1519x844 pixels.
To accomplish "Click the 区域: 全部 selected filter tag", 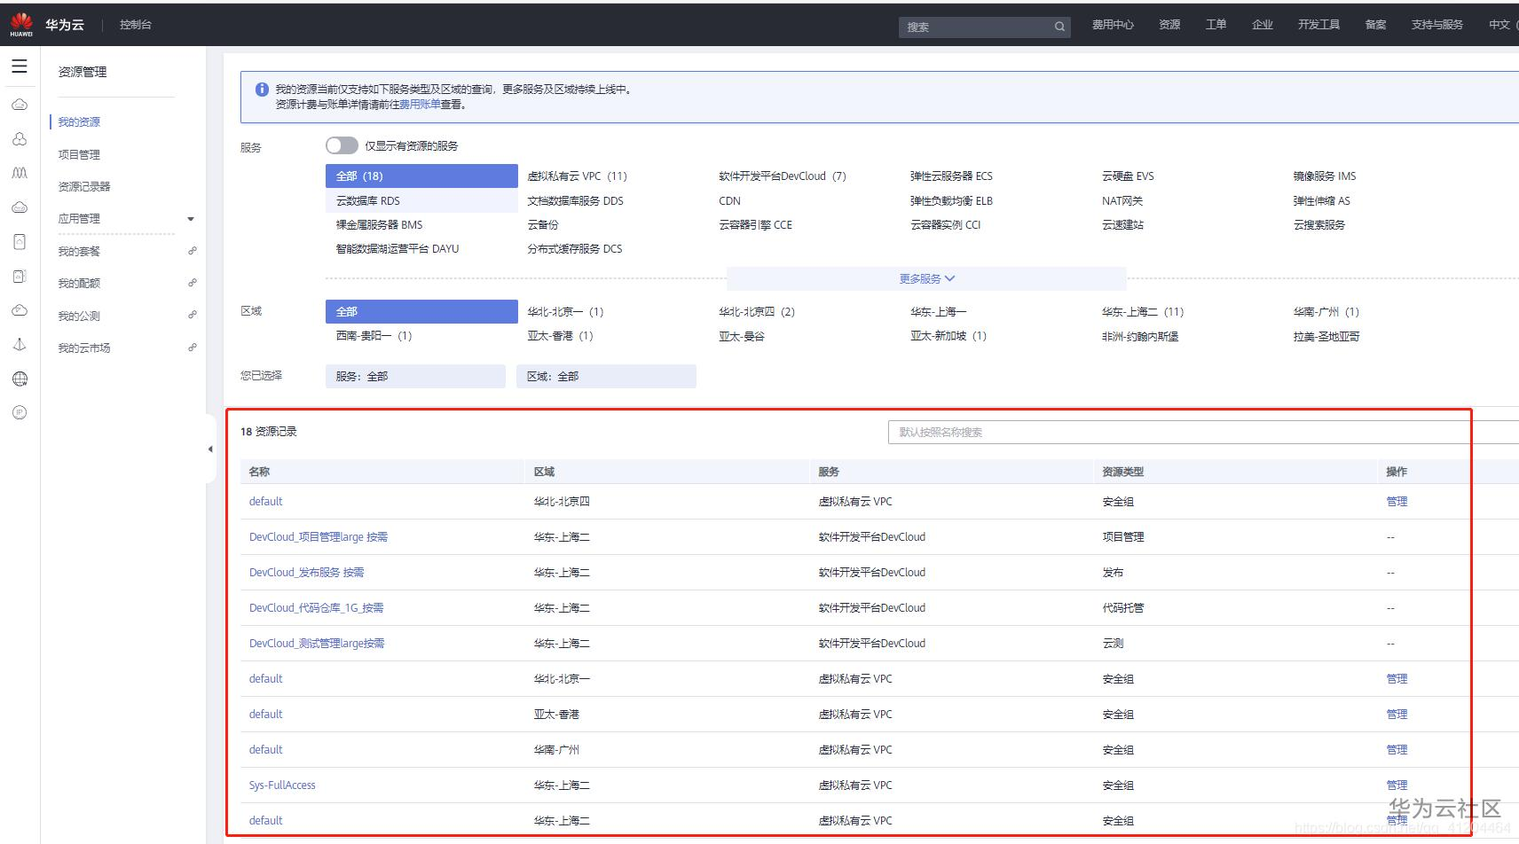I will [x=606, y=376].
